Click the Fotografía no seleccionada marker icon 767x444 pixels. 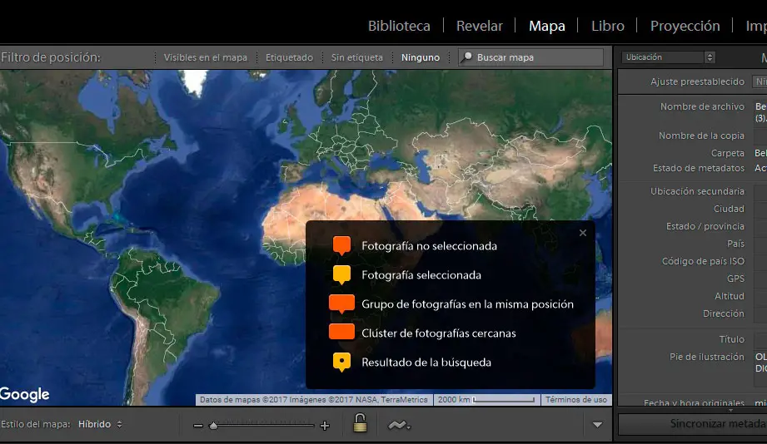point(342,245)
